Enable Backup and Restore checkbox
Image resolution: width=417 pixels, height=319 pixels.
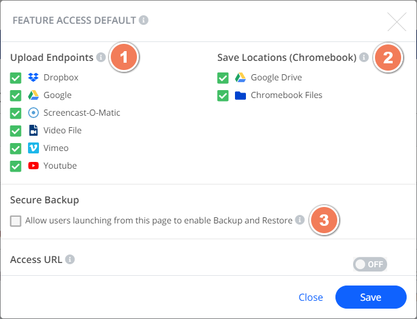click(16, 221)
